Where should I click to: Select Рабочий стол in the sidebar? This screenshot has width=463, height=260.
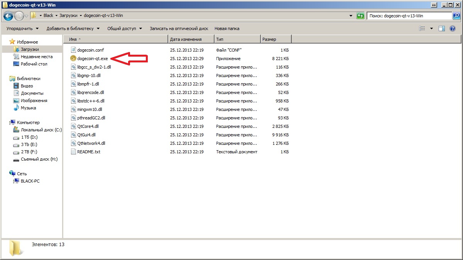pyautogui.click(x=34, y=64)
